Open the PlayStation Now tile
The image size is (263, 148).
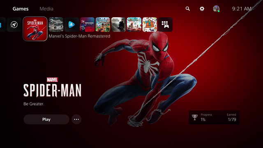point(72,25)
